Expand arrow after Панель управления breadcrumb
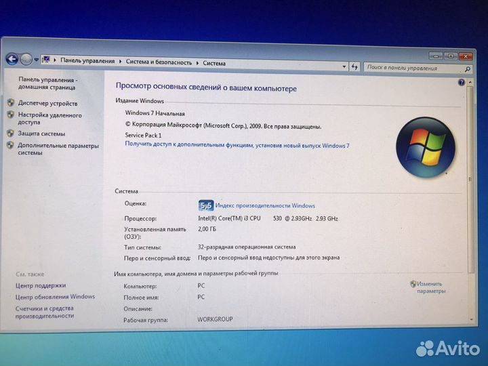The height and width of the screenshot is (366, 488). (x=120, y=62)
